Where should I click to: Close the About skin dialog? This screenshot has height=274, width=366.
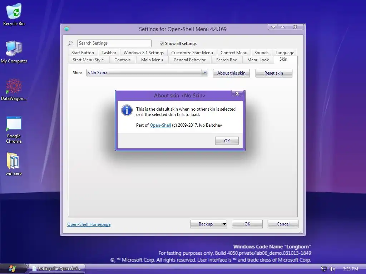click(237, 93)
